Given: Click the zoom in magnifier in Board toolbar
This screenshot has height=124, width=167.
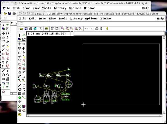Looking at the screenshot, I should point(67,29).
